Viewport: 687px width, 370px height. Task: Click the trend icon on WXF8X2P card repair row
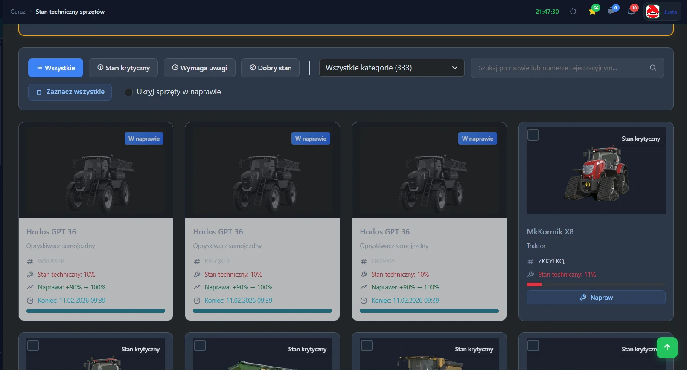click(x=30, y=287)
